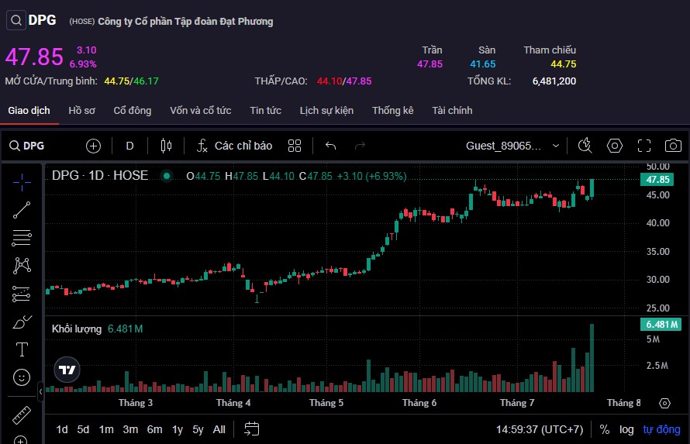Toggle the percent scale option
The width and height of the screenshot is (690, 444).
(605, 429)
